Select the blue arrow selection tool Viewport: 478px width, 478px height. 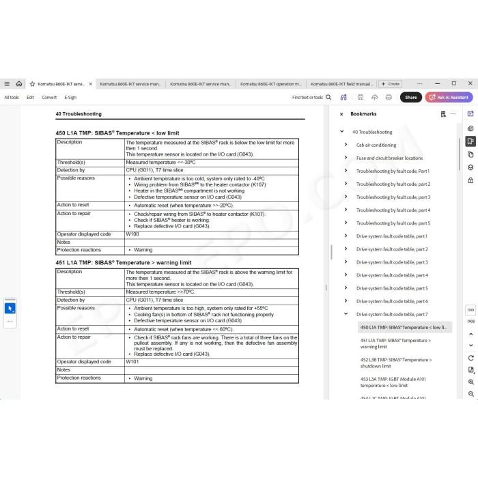(10, 309)
